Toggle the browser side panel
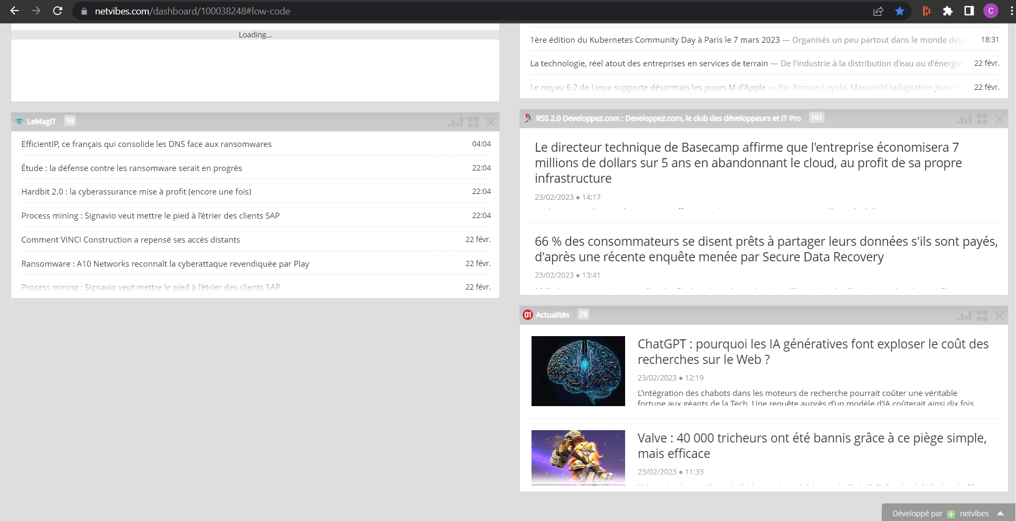Viewport: 1016px width, 521px height. [969, 11]
